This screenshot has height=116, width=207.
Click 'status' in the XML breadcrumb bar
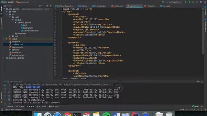tap(83, 79)
